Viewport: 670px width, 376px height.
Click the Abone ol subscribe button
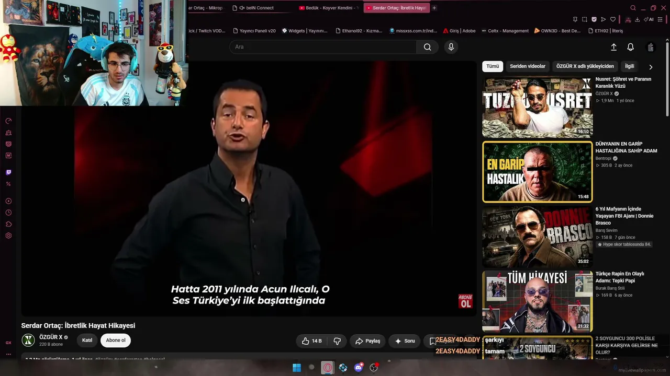(116, 340)
